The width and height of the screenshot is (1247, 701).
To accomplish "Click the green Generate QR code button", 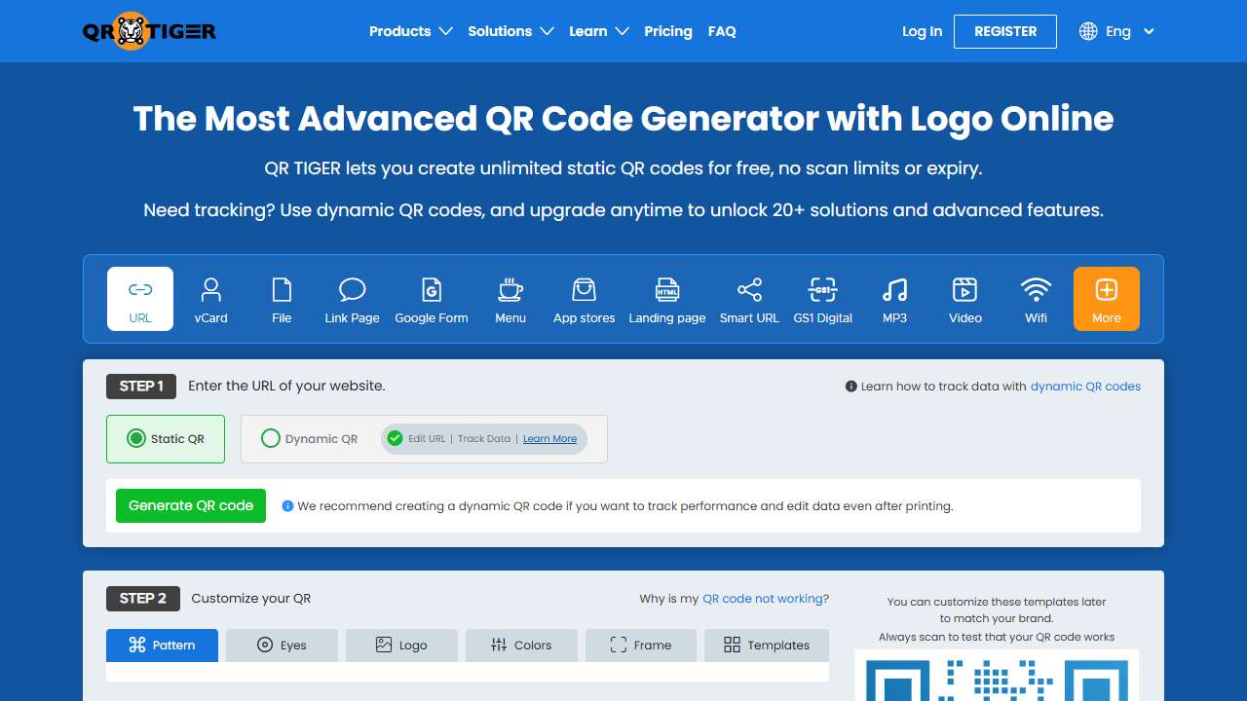I will [191, 506].
